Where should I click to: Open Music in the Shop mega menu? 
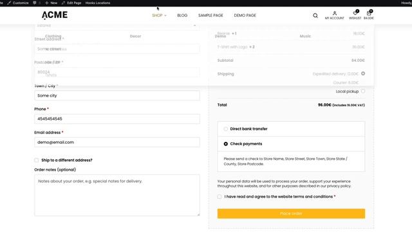coord(305,36)
